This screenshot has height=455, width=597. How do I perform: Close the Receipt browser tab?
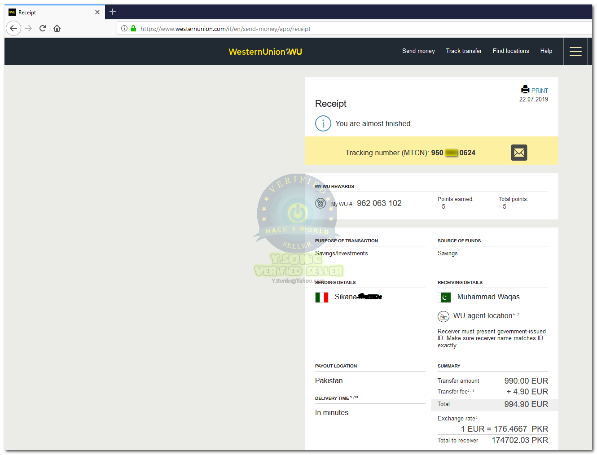[x=97, y=12]
